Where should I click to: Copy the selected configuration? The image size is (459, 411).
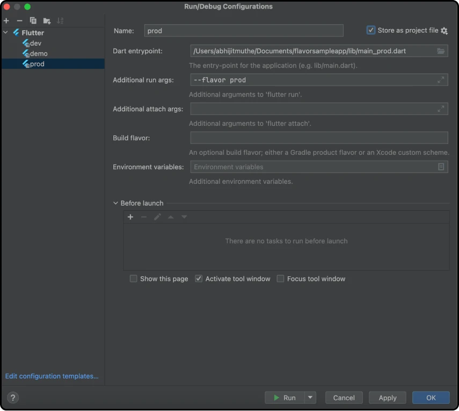tap(32, 20)
